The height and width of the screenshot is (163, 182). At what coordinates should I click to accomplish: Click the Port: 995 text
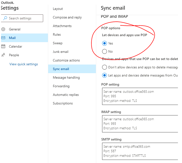[110, 96]
